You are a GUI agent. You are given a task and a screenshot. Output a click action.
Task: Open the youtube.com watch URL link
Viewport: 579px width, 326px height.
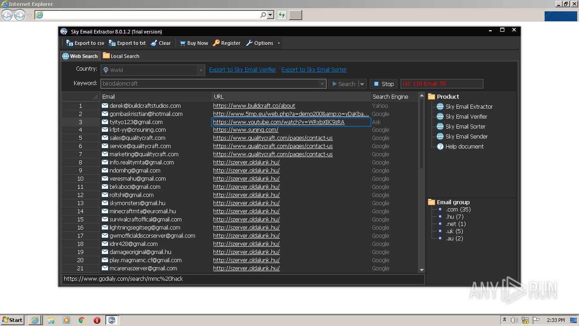(279, 122)
